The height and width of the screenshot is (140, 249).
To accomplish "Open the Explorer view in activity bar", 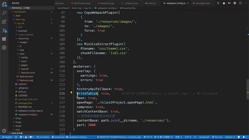I will coord(4,4).
